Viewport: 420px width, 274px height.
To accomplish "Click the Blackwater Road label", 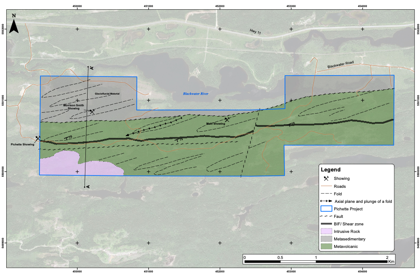I will (x=341, y=65).
